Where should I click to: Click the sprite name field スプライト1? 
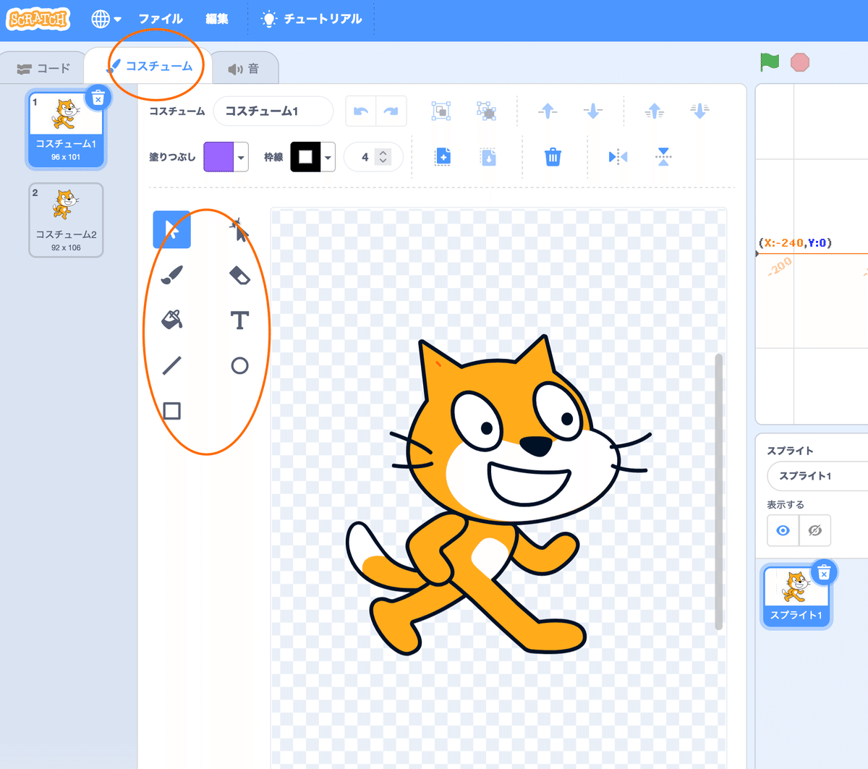point(817,476)
